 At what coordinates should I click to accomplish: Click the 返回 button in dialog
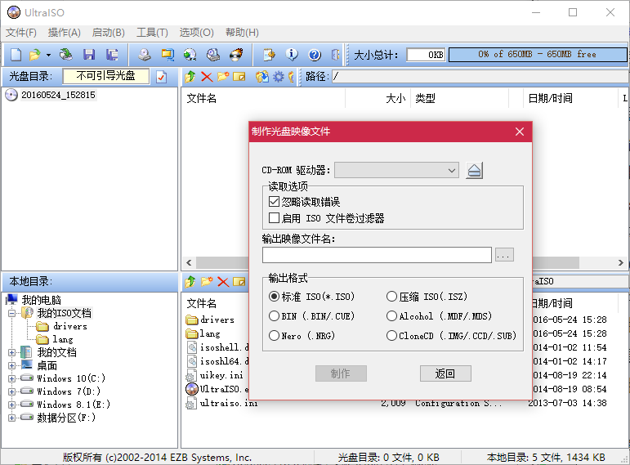pos(445,373)
